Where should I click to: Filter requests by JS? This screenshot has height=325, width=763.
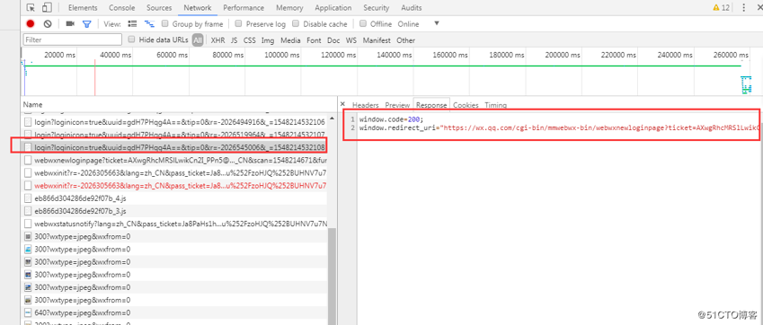[235, 40]
